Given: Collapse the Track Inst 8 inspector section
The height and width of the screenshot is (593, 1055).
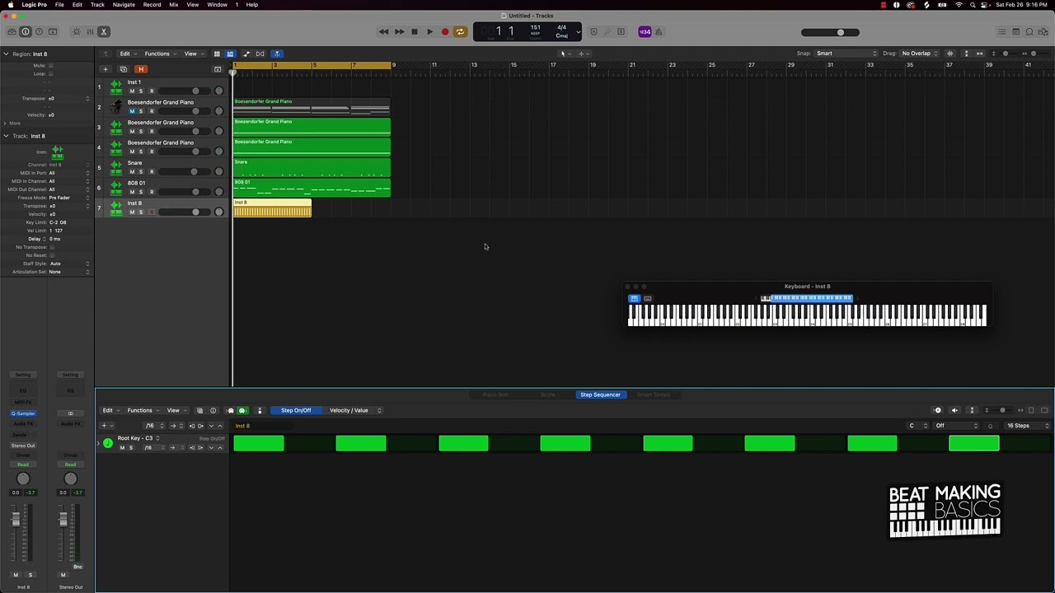Looking at the screenshot, I should pos(6,136).
